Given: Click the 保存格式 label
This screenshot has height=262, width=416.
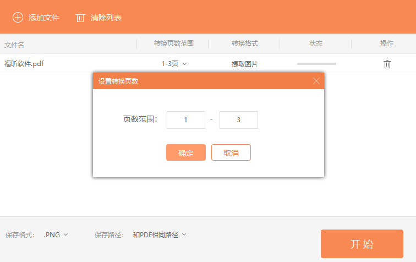Looking at the screenshot, I should click(20, 235).
